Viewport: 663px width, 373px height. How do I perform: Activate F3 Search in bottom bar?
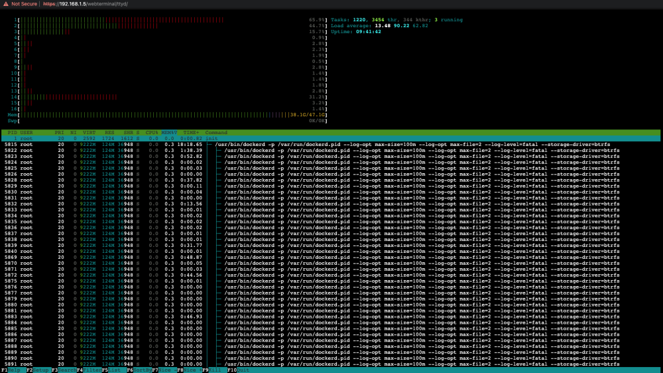(x=64, y=370)
